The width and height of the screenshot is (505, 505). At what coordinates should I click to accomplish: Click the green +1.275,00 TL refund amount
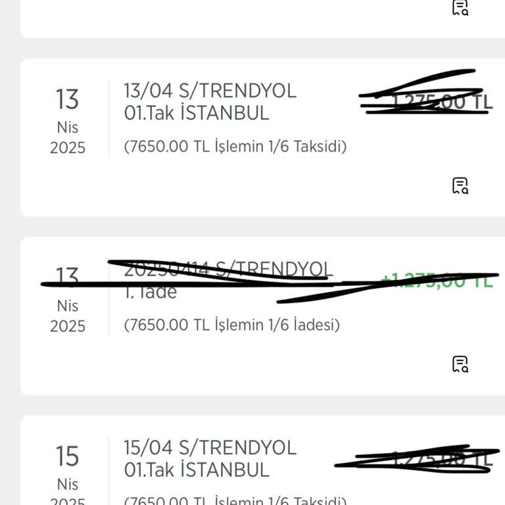pyautogui.click(x=437, y=281)
